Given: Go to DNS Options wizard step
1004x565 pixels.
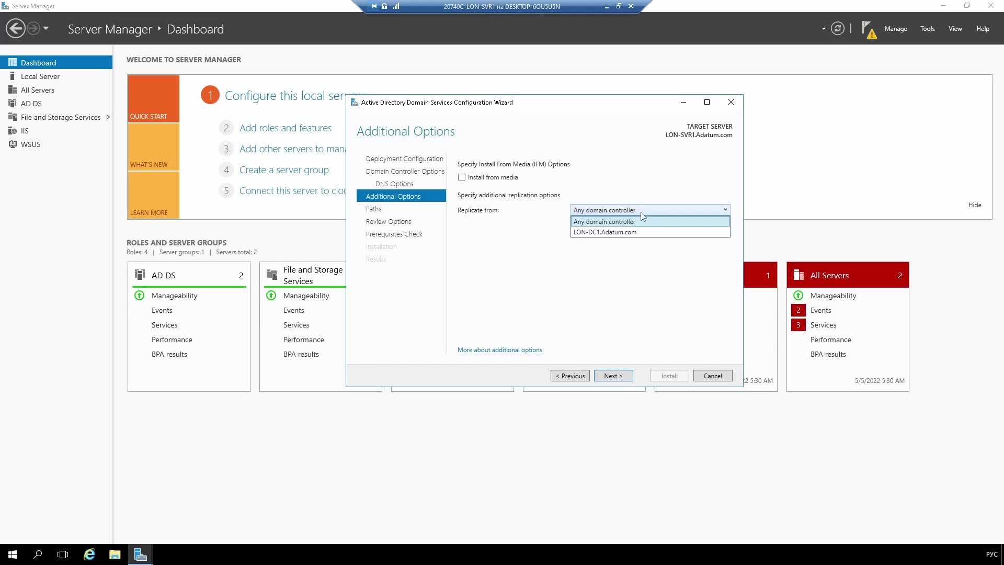Looking at the screenshot, I should click(x=394, y=184).
